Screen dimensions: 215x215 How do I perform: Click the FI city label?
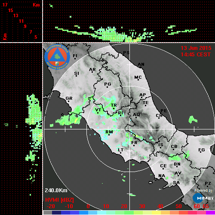point(75,55)
